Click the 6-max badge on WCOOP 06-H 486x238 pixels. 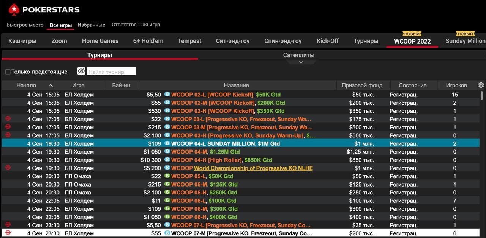(167, 217)
